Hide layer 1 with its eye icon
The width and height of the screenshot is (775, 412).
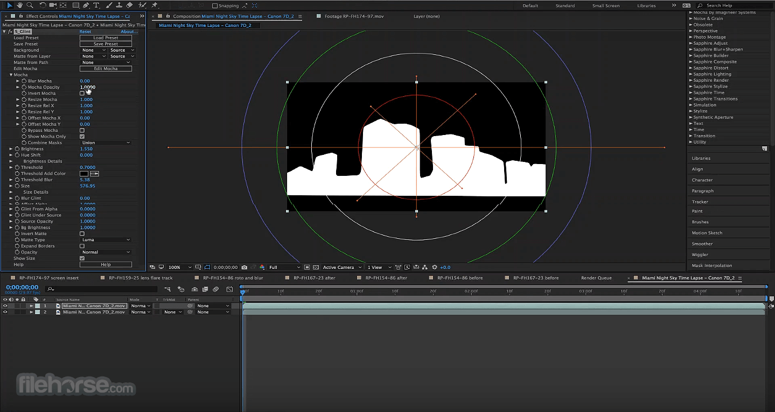pos(5,306)
